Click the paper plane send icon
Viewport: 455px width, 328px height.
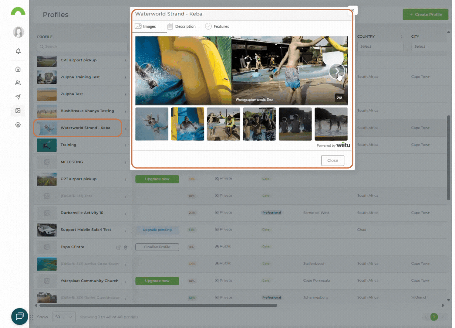pos(18,97)
